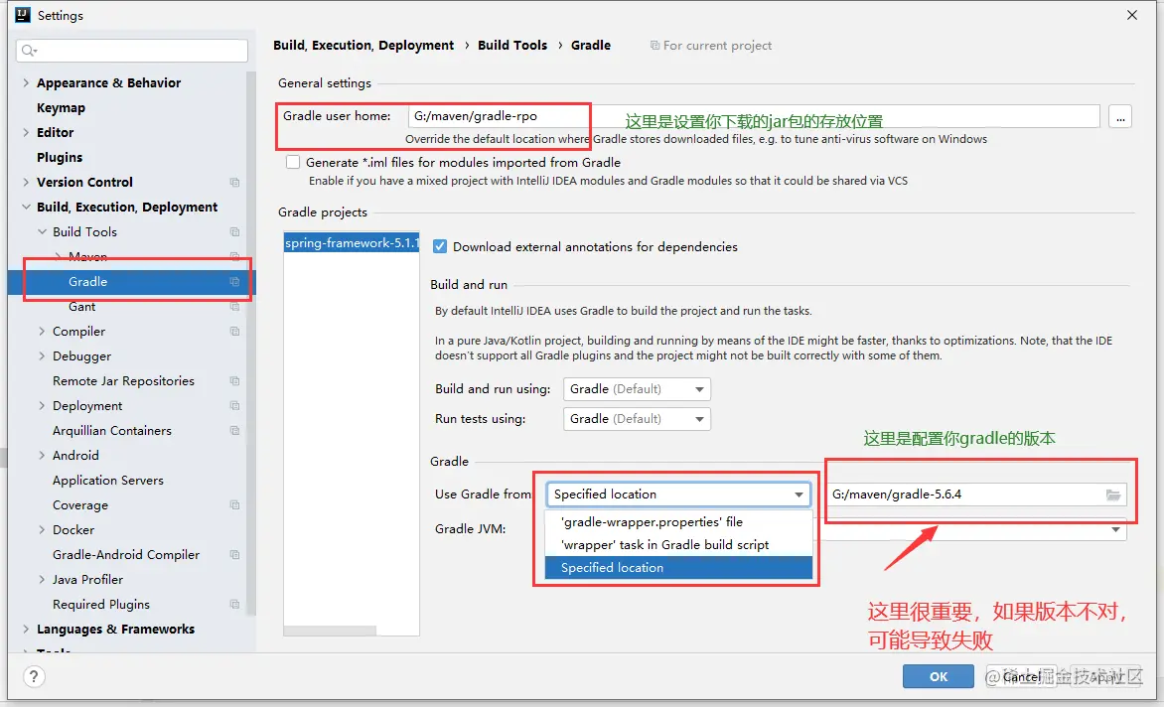Open Remote Jar Repositories settings
Viewport: 1164px width, 707px height.
tap(123, 381)
